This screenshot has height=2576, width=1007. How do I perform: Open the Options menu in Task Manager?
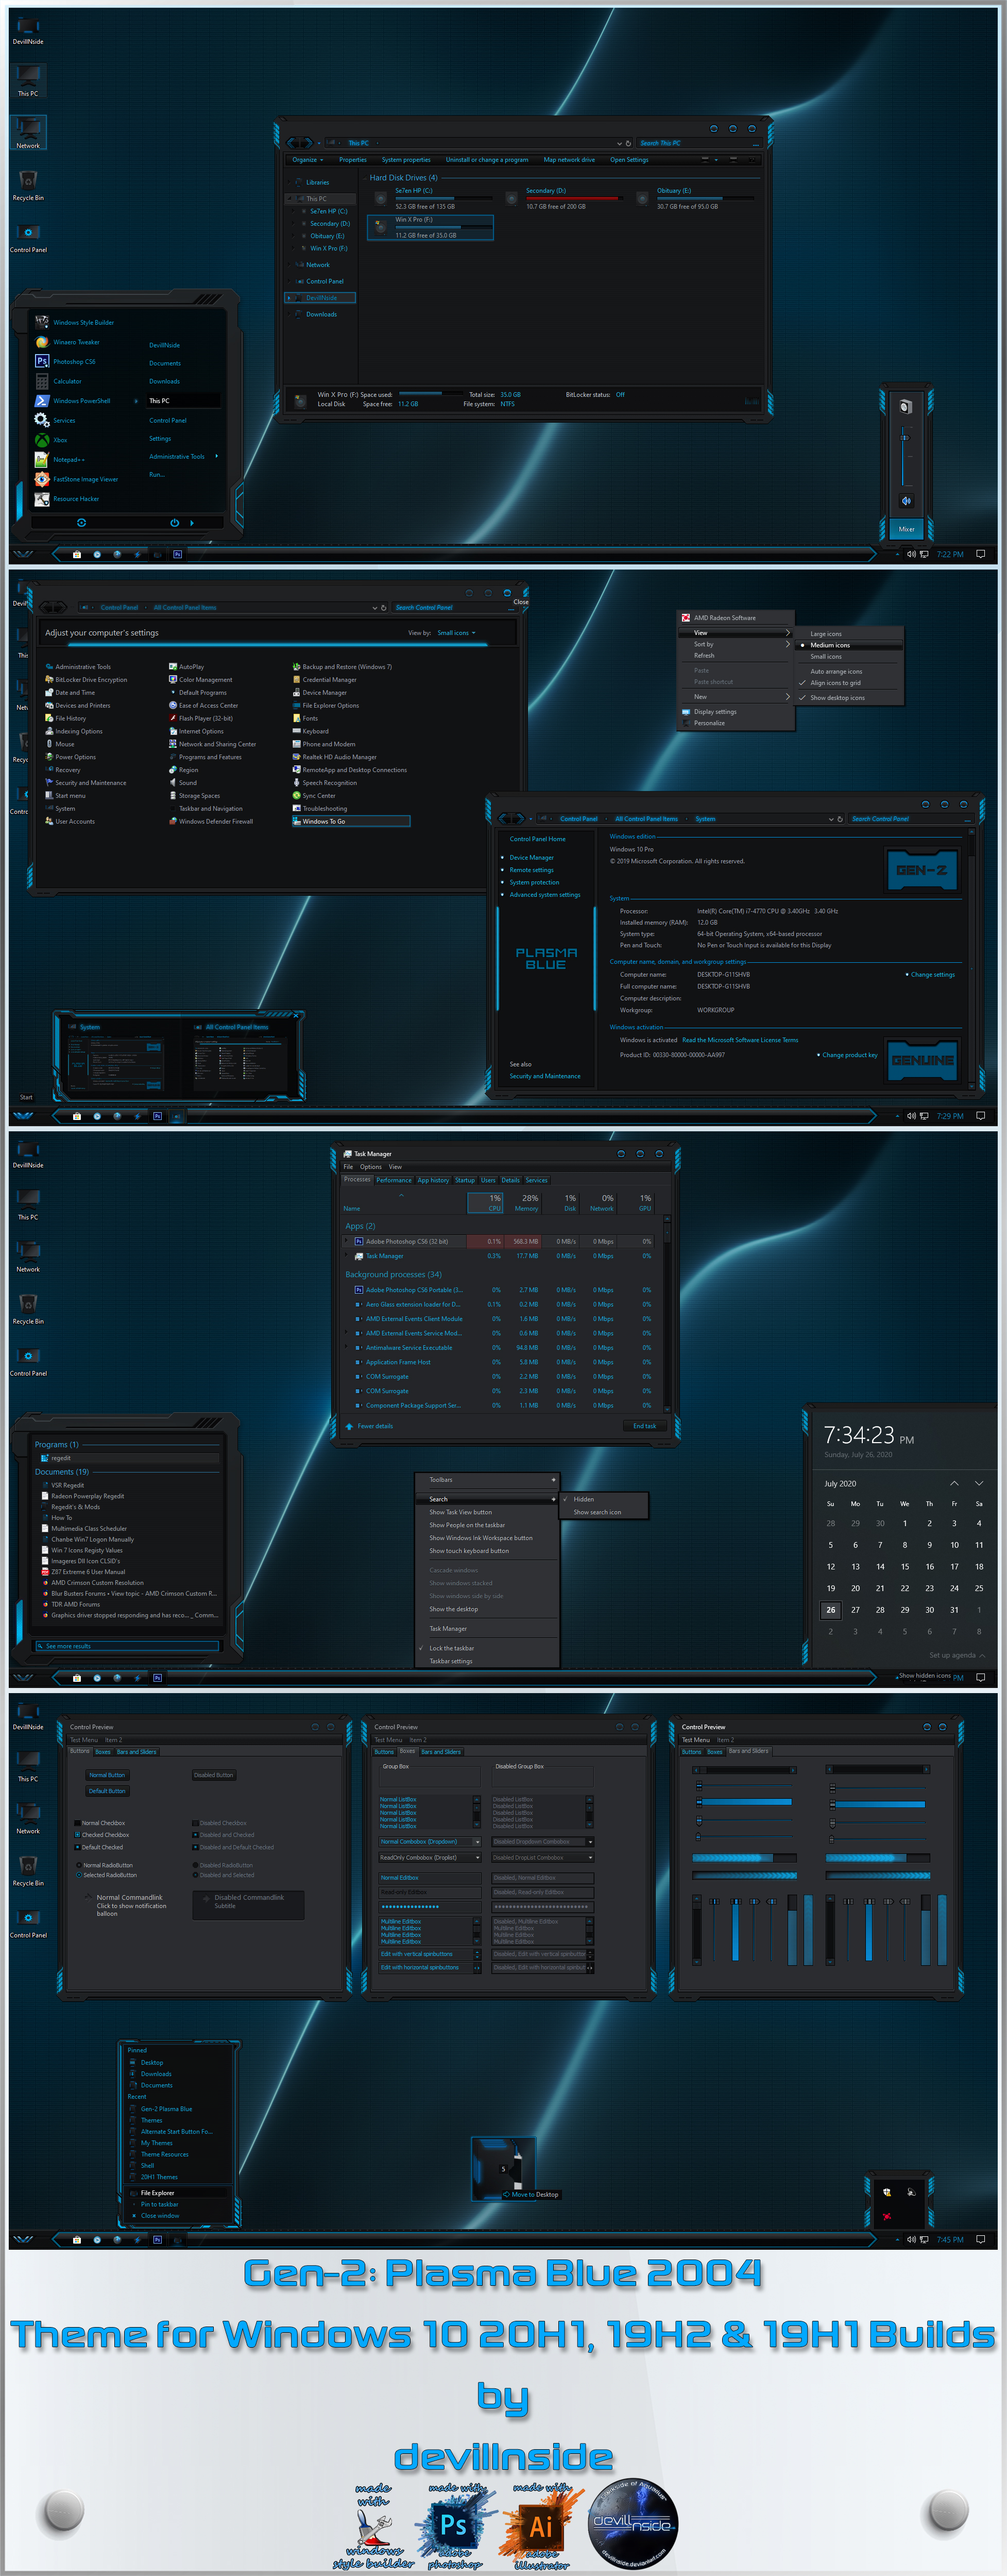click(x=371, y=1167)
